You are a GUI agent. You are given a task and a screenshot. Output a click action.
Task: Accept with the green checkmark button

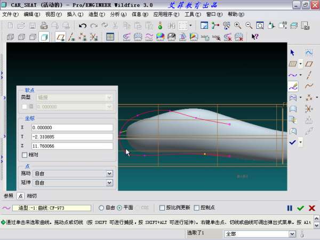[x=301, y=208]
